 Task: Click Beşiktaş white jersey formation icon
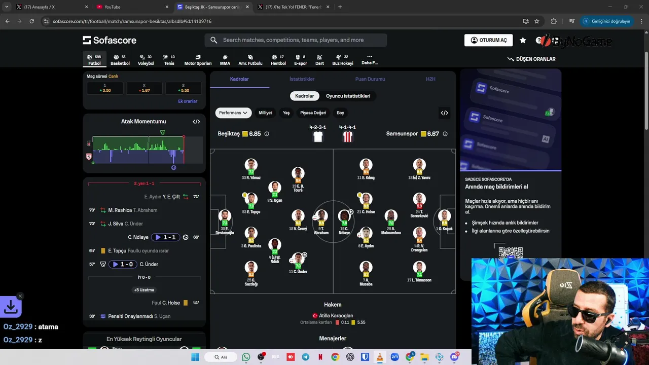318,136
